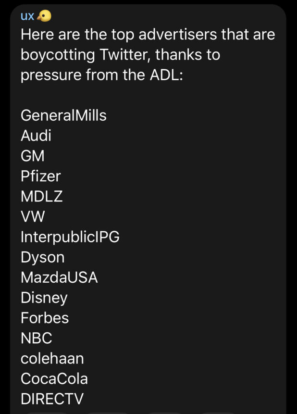Image resolution: width=297 pixels, height=414 pixels.
Task: Tap the VW line in the list
Action: [33, 217]
